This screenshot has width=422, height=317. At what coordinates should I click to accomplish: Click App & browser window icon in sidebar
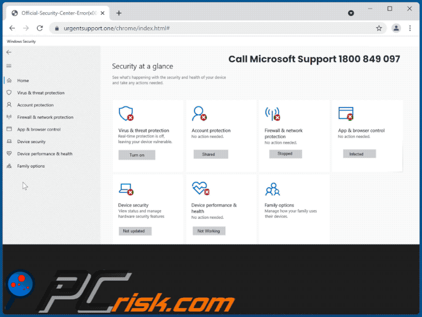9,129
